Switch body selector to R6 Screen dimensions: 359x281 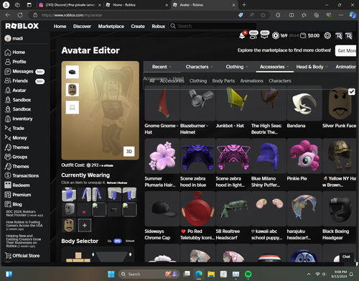109,241
